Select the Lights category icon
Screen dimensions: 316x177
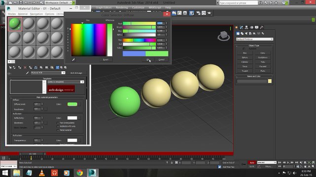[x=246, y=33]
